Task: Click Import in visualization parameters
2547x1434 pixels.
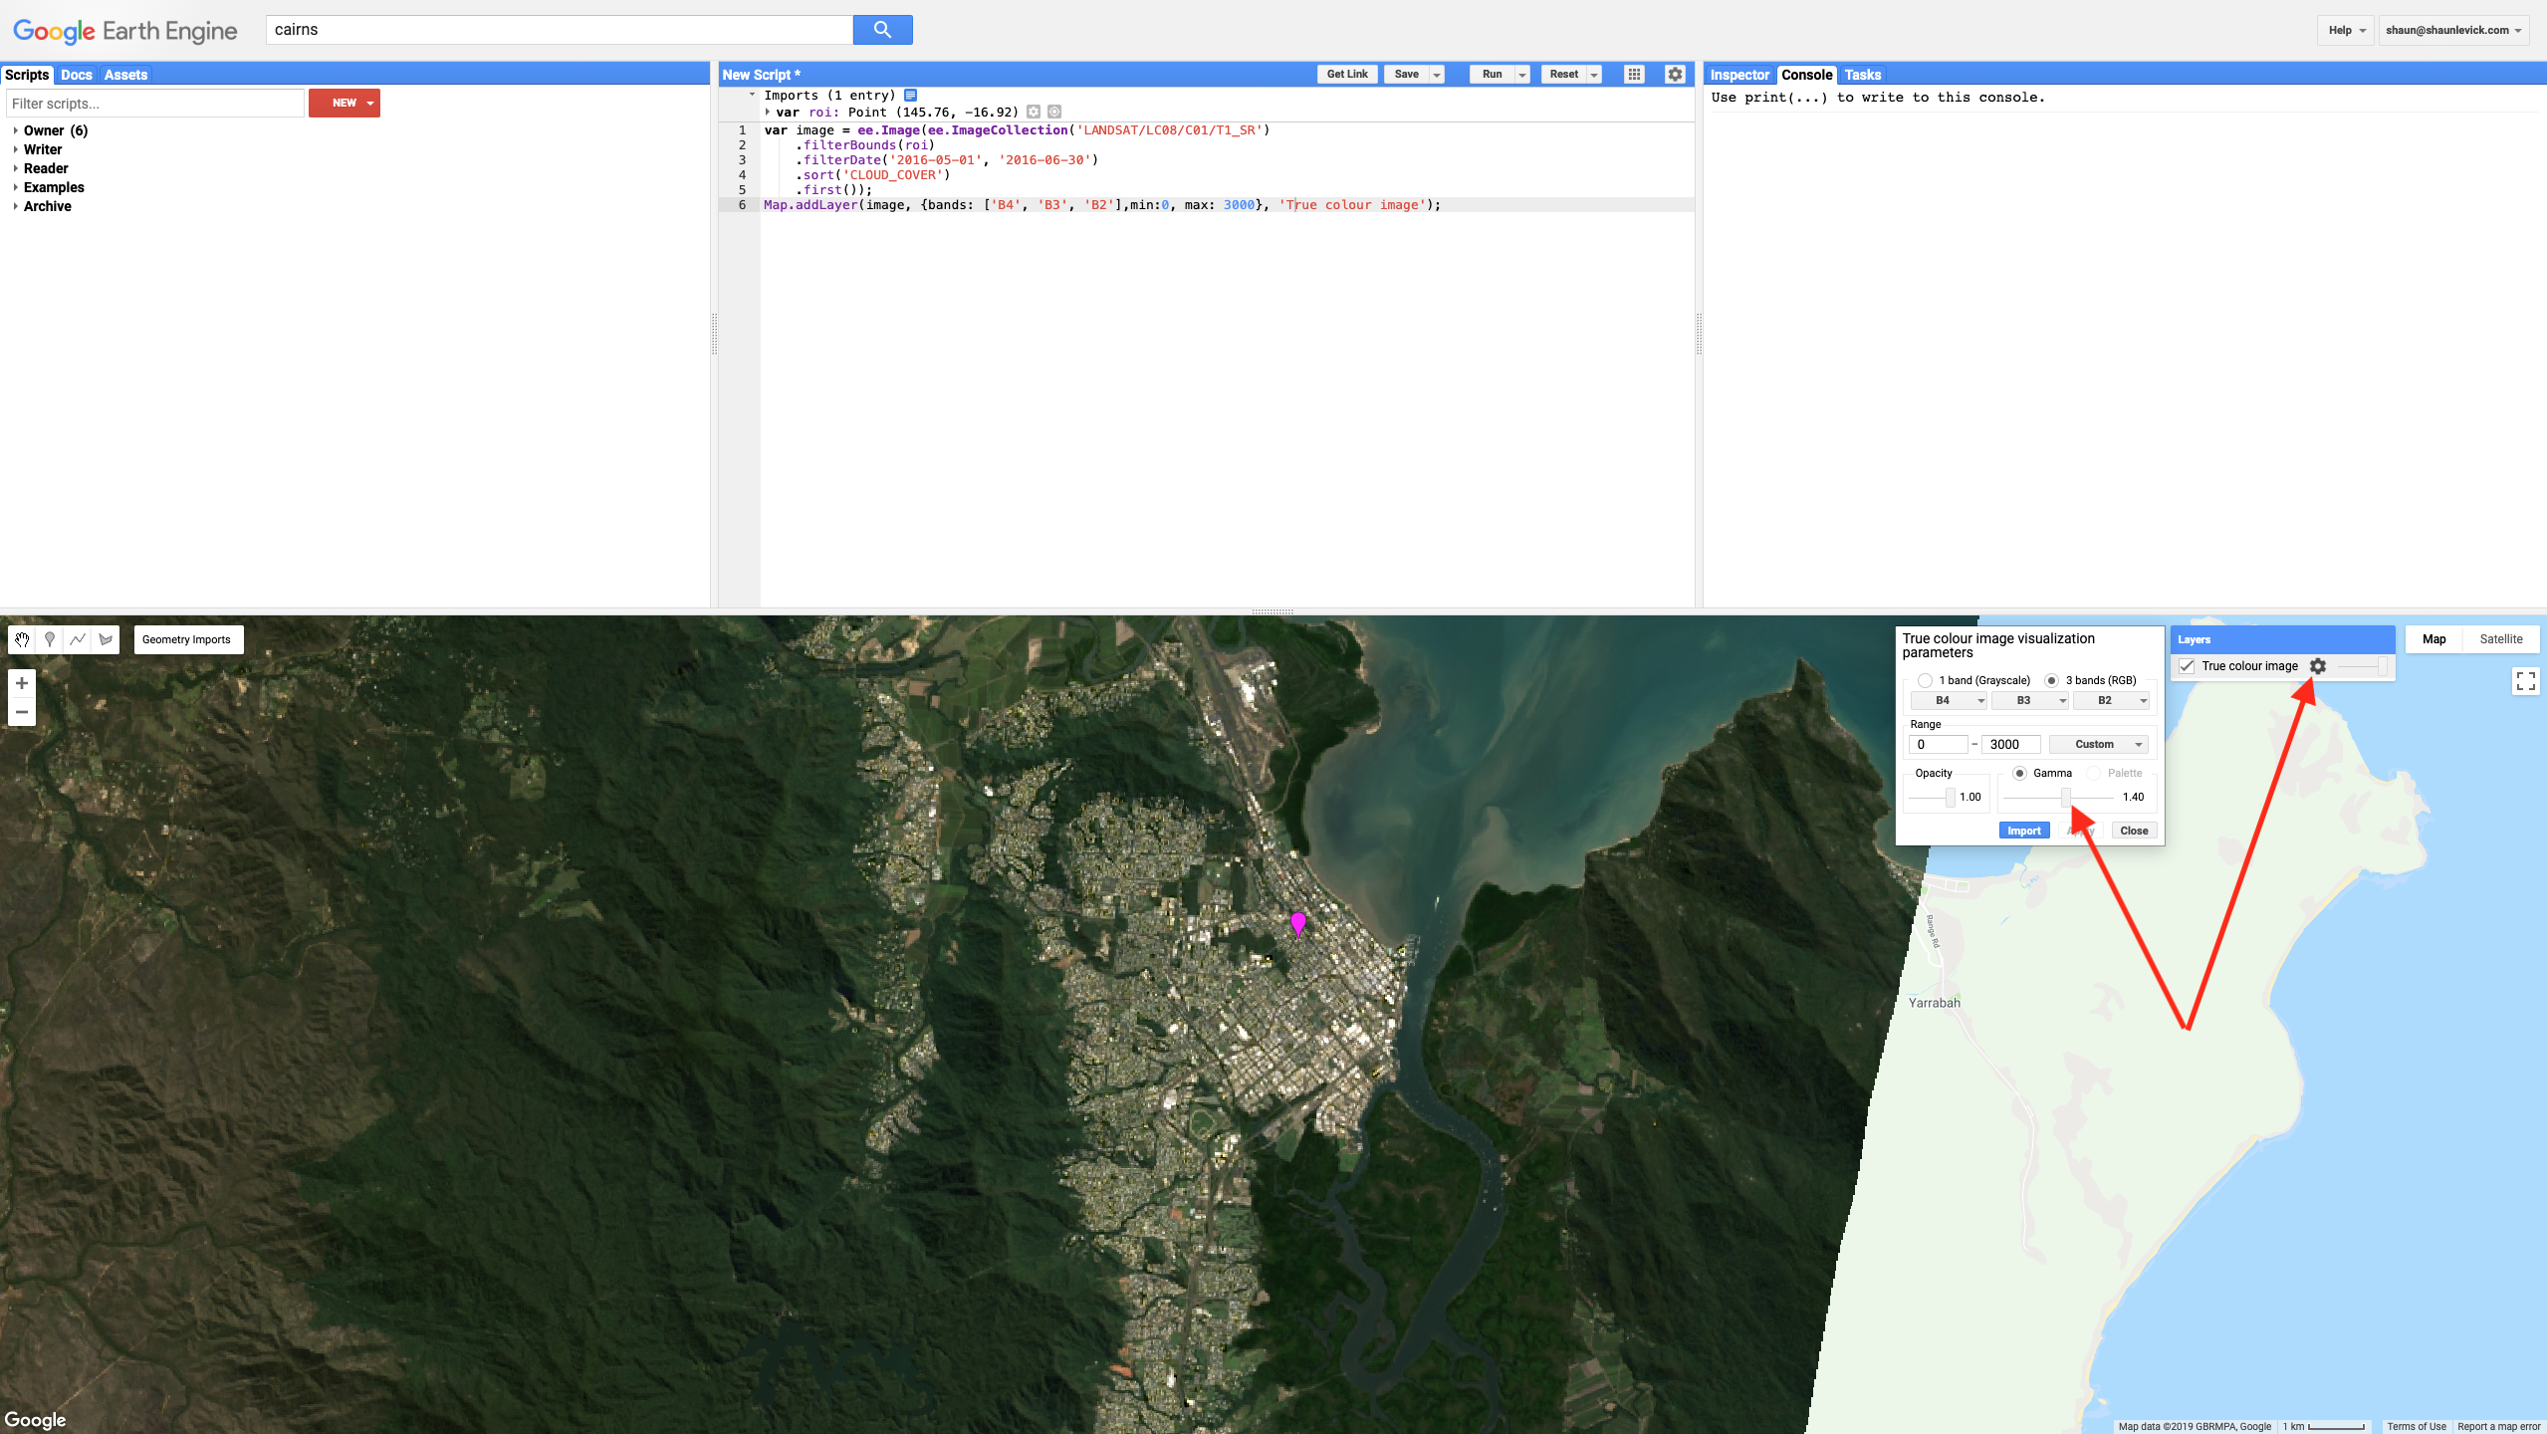Action: pos(2023,831)
